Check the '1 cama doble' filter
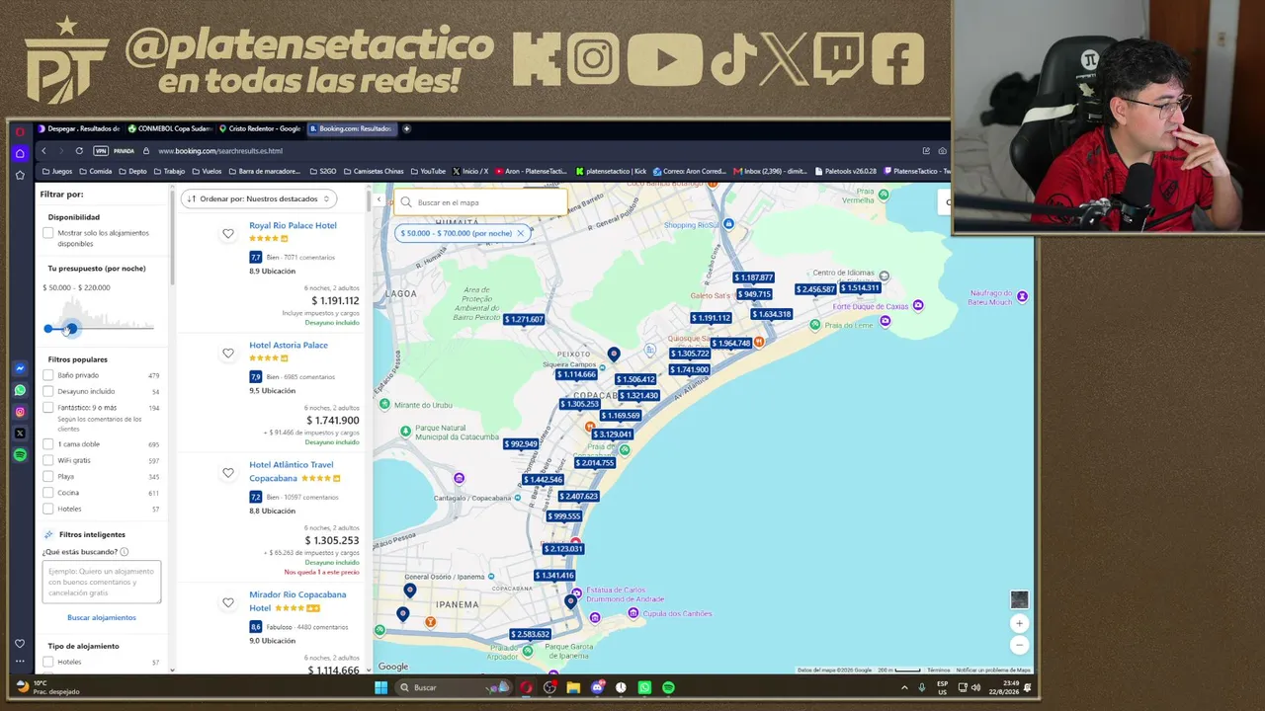 (47, 444)
